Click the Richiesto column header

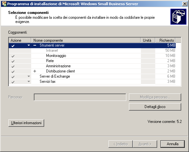tap(165, 40)
